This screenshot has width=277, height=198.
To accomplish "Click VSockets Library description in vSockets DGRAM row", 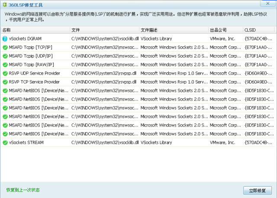I will 156,39.
